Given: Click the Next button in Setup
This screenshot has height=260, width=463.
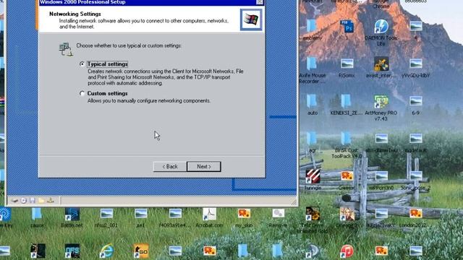Looking at the screenshot, I should (x=204, y=167).
